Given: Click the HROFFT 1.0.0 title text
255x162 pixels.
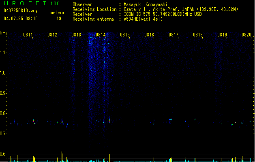Looking at the screenshot, I should pos(32,3).
